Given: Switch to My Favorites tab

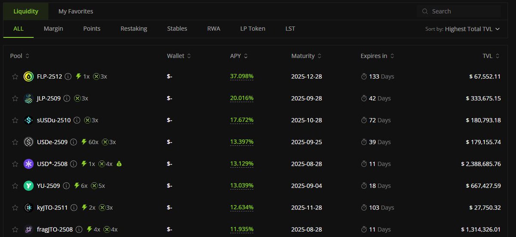Looking at the screenshot, I should [x=76, y=11].
